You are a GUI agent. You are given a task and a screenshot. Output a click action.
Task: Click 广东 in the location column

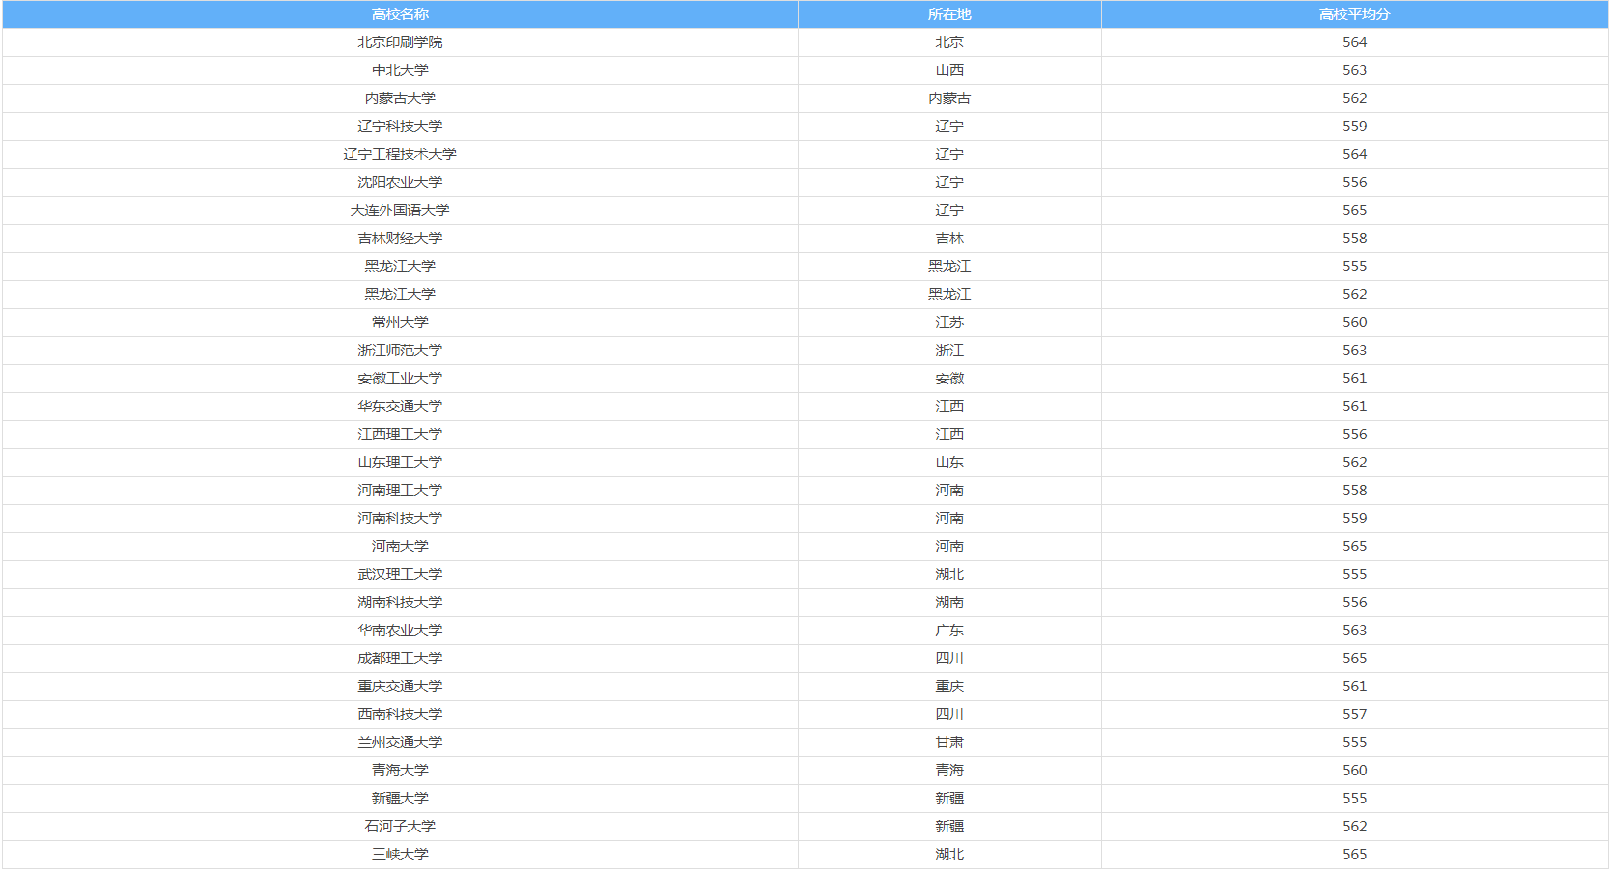point(949,631)
